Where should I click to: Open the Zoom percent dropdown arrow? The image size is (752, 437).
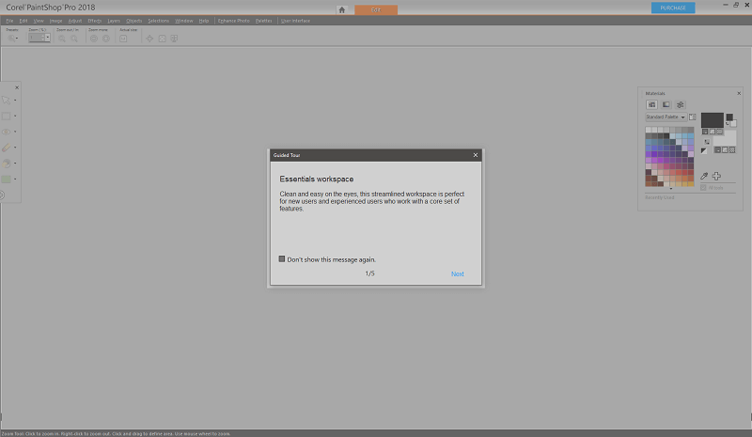click(48, 38)
